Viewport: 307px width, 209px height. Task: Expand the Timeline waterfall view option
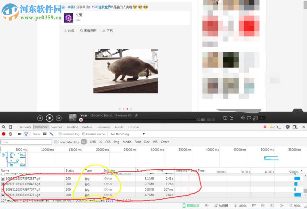pyautogui.click(x=51, y=134)
